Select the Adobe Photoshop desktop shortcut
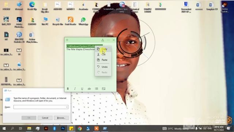Image resolution: width=234 pixels, height=132 pixels. coord(19,22)
